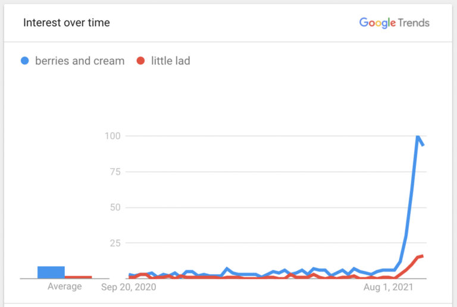Click the red Average bar

[78, 277]
